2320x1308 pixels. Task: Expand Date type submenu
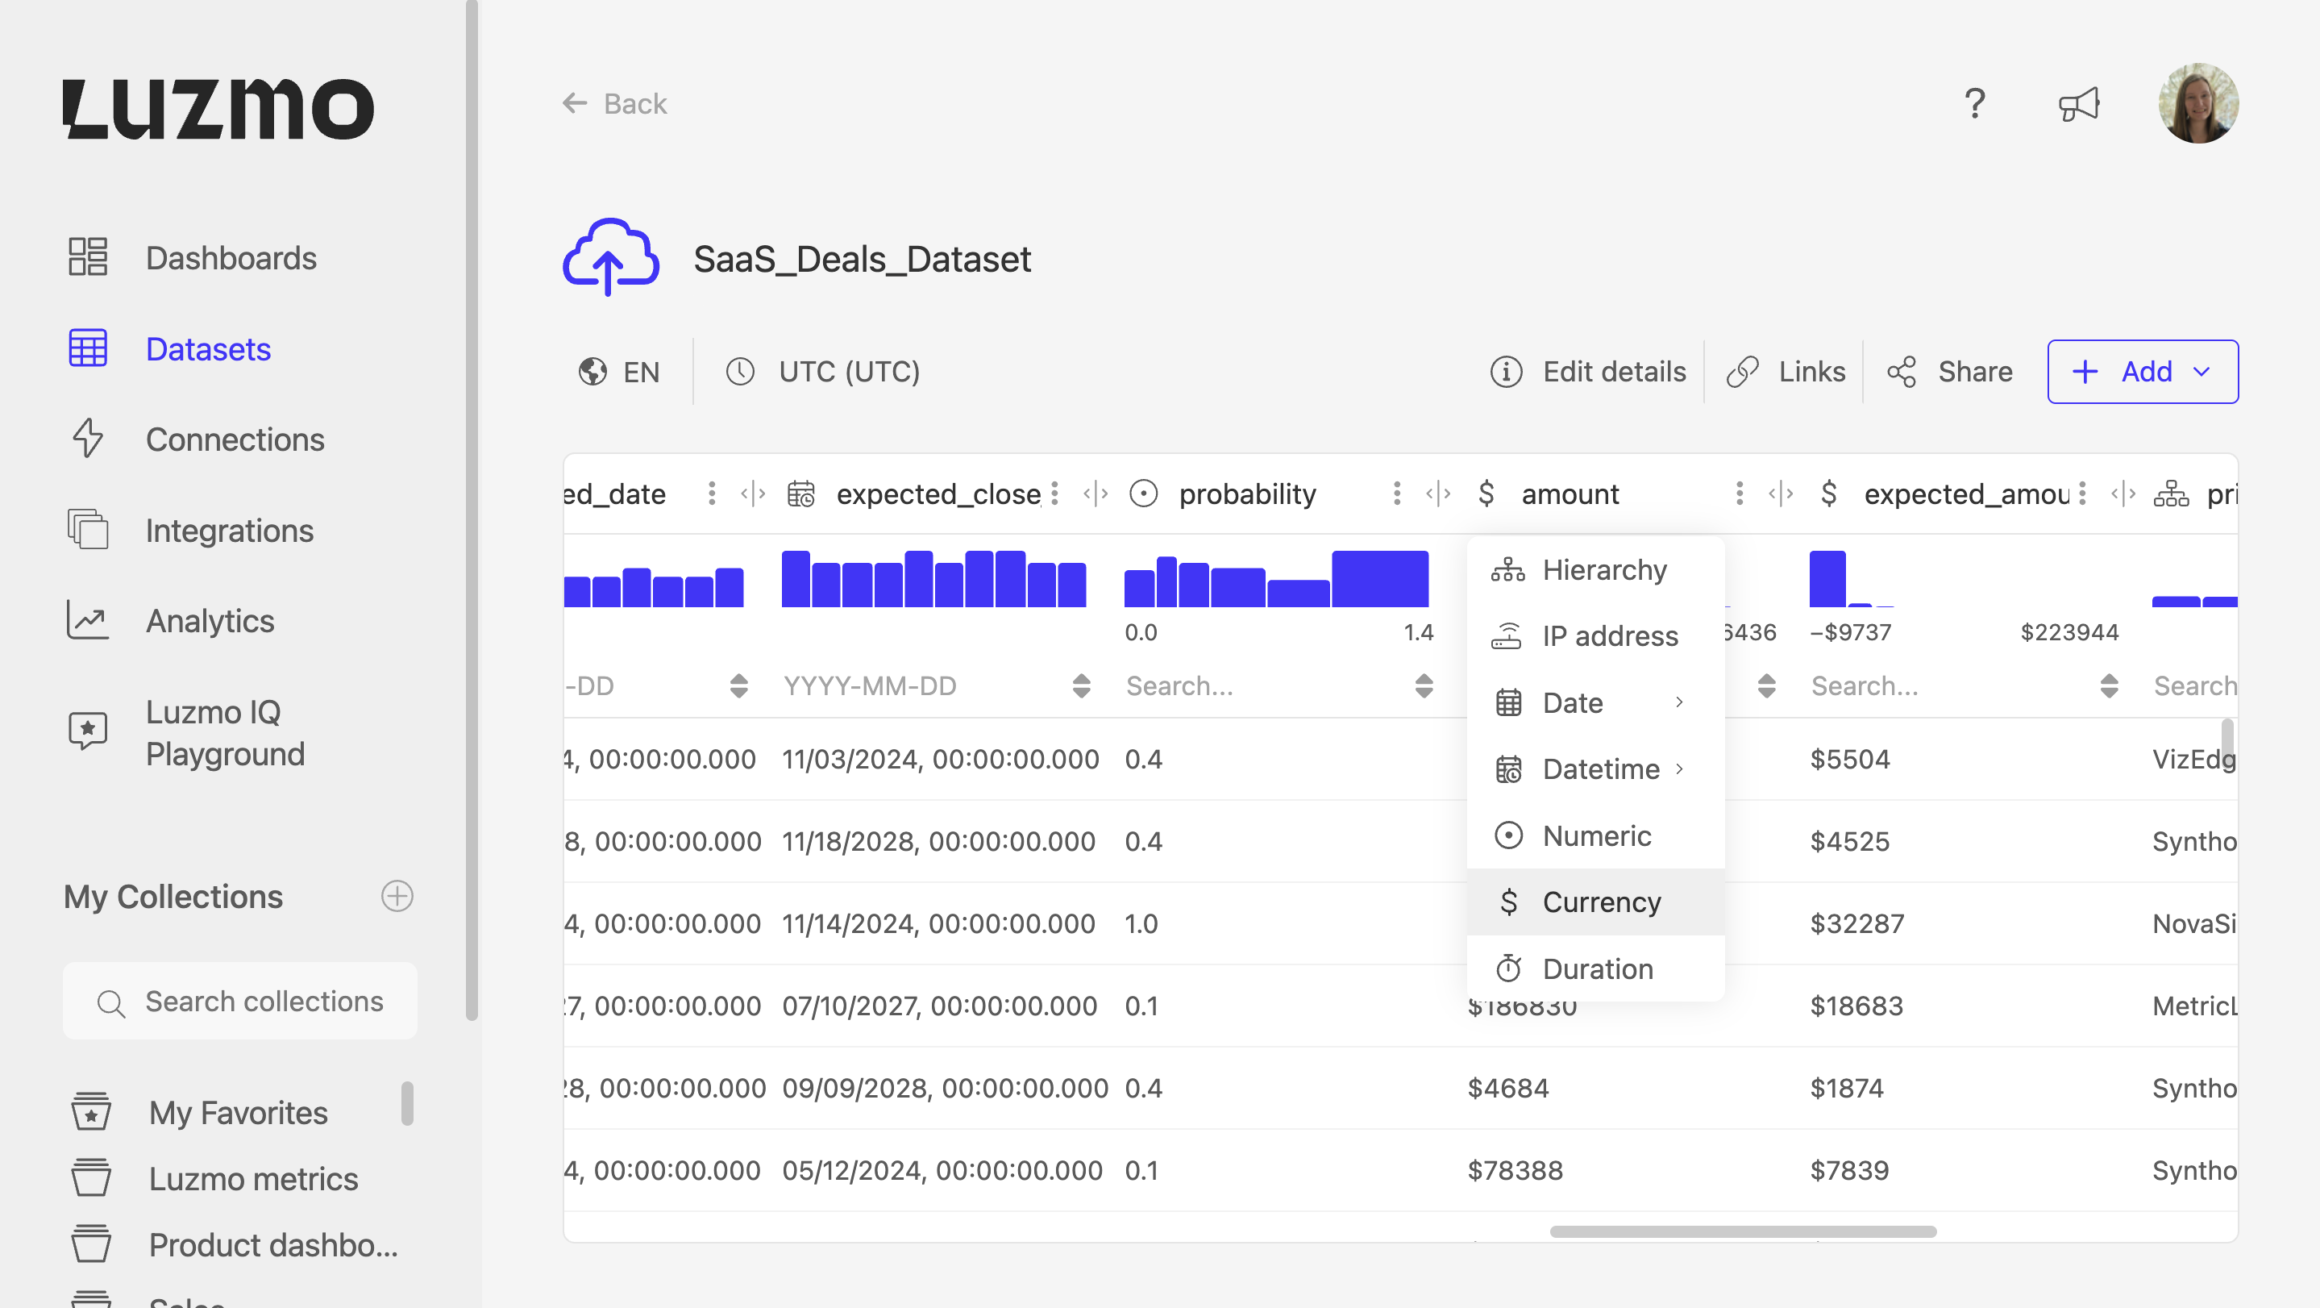(x=1596, y=702)
